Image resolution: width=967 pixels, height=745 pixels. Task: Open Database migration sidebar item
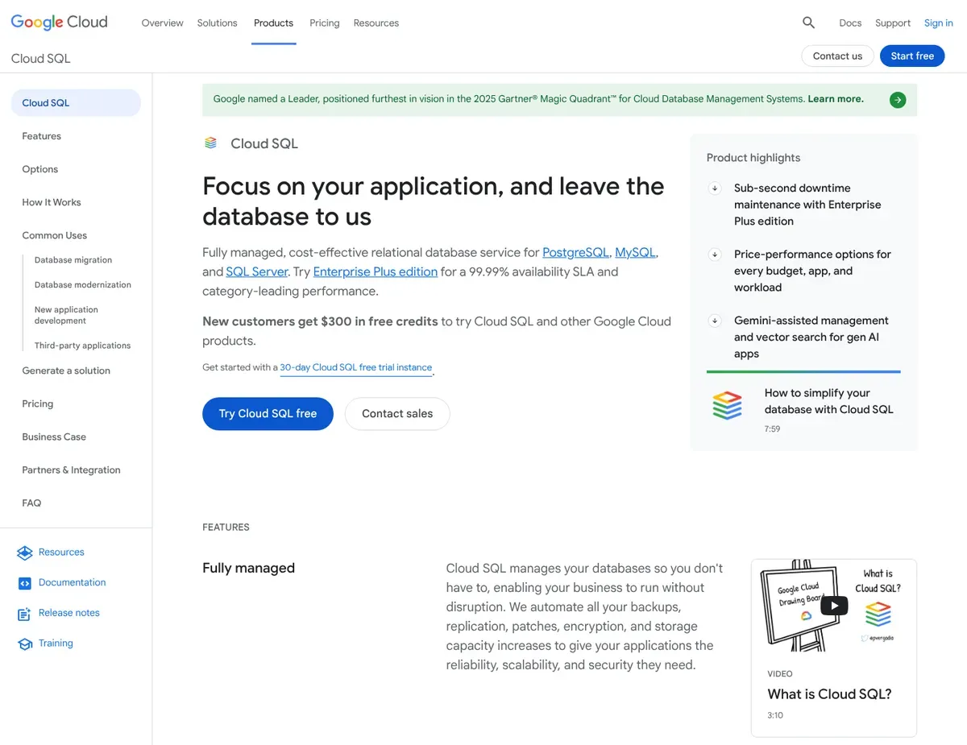click(x=73, y=260)
